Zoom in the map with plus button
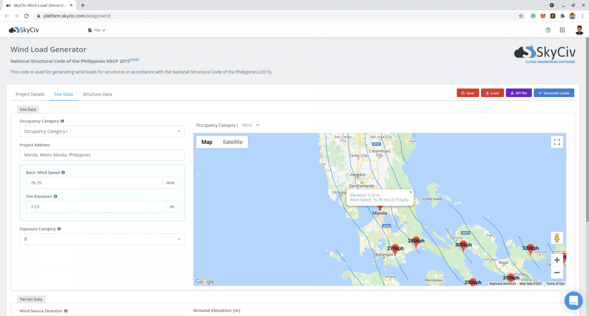589x316 pixels. tap(557, 260)
